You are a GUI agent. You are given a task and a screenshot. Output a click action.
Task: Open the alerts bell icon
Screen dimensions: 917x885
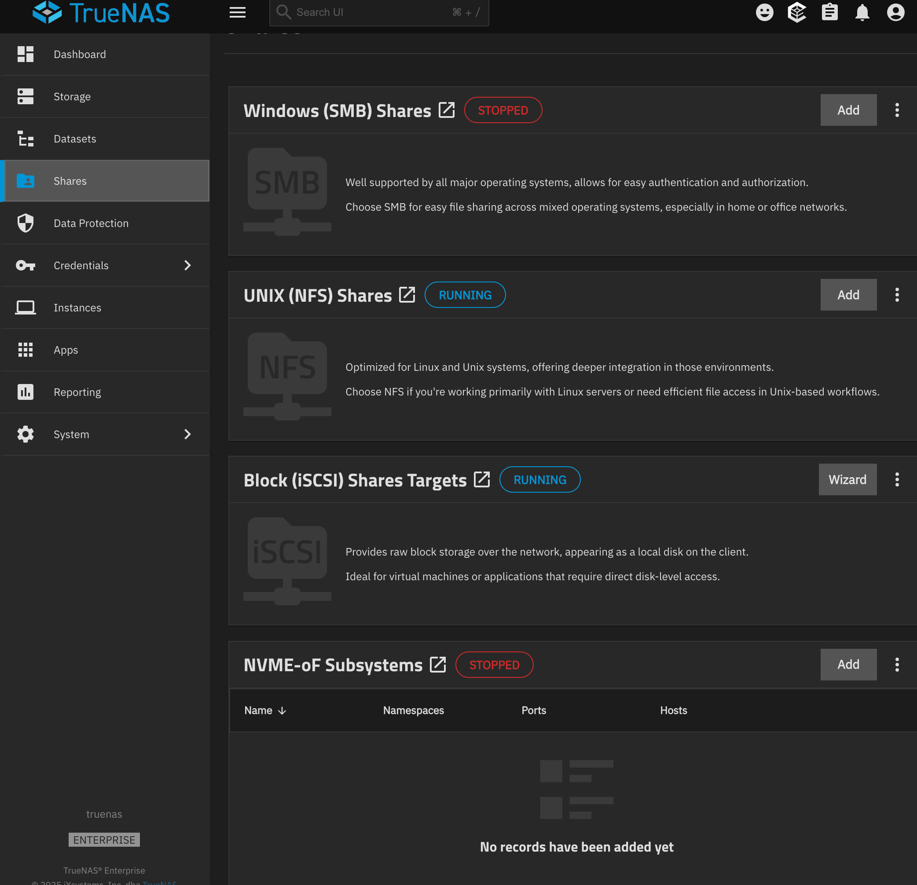(x=862, y=12)
